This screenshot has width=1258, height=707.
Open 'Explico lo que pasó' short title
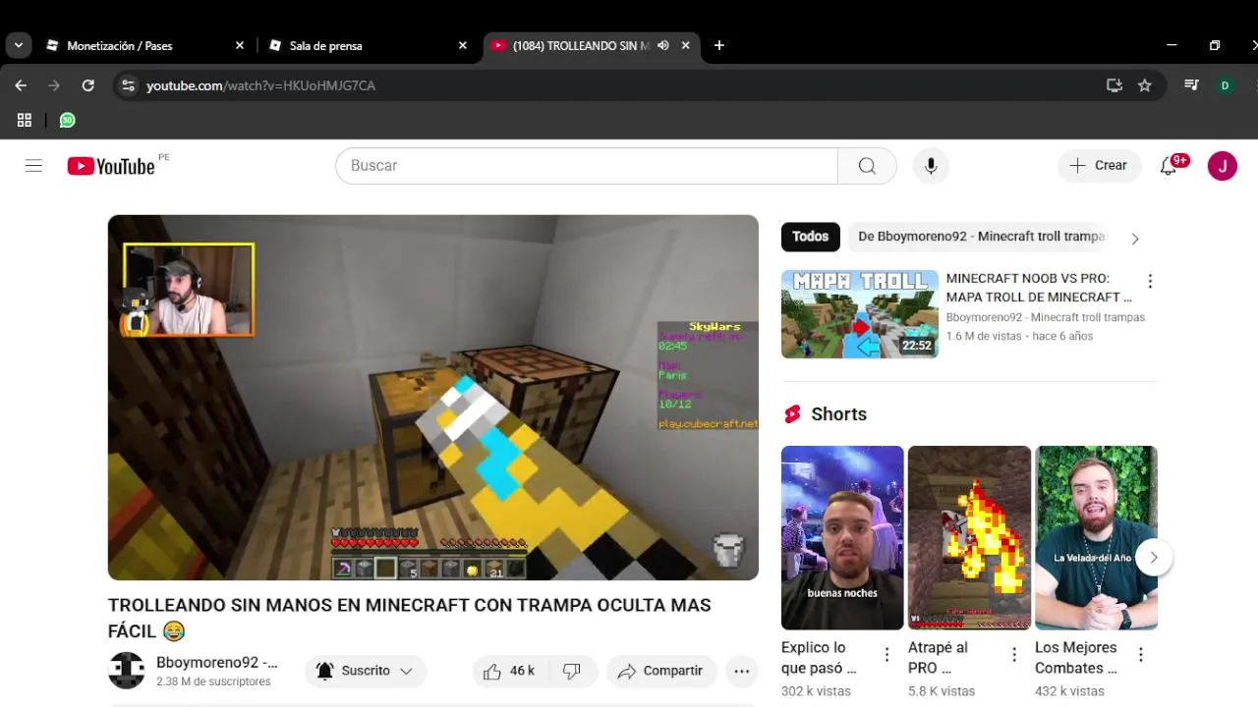coord(819,658)
